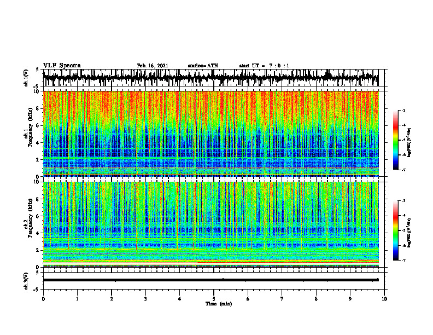Click the "Time (min)" axis title

(x=219, y=304)
